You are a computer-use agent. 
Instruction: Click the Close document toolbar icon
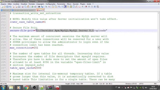click(13, 7)
